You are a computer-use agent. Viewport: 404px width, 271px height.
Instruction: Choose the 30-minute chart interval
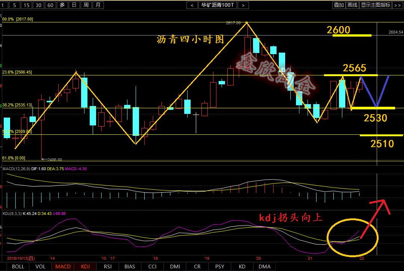[38, 5]
